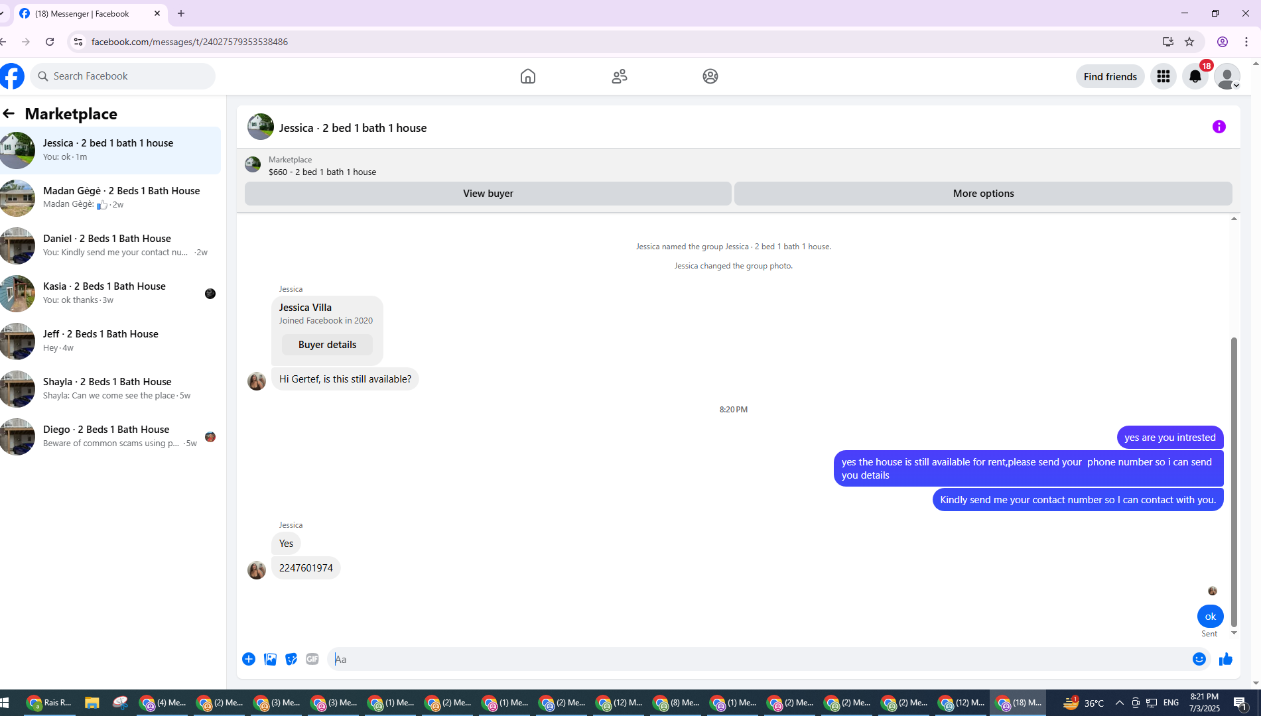Open the emoji picker icon
This screenshot has width=1261, height=716.
[1199, 659]
